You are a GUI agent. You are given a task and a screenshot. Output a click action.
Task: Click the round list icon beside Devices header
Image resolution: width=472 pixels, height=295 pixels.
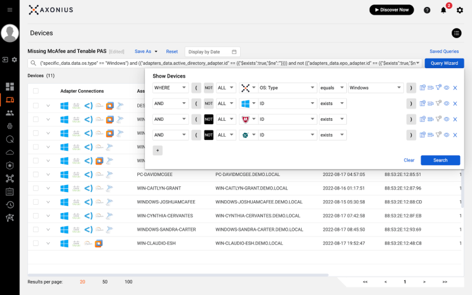(456, 33)
